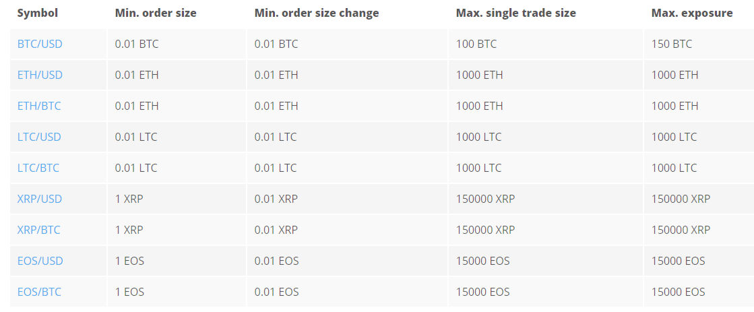Click 0.01 LTC min order cell for LTC/BTC
Screen dimensions: 754x312
pyautogui.click(x=136, y=168)
